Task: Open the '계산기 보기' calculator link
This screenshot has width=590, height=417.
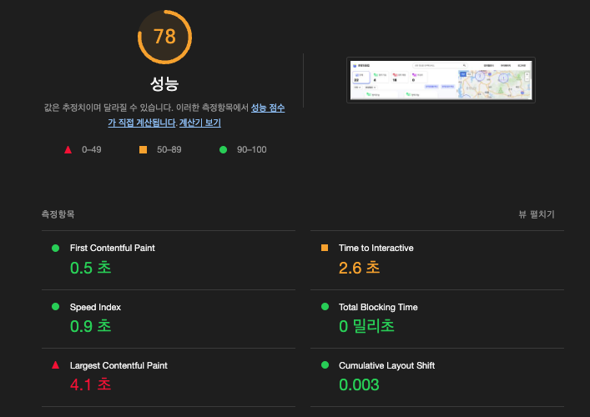Action: coord(199,123)
